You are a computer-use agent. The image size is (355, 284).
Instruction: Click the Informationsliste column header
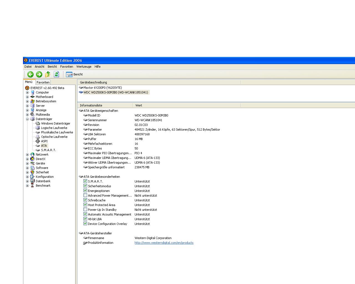point(105,105)
